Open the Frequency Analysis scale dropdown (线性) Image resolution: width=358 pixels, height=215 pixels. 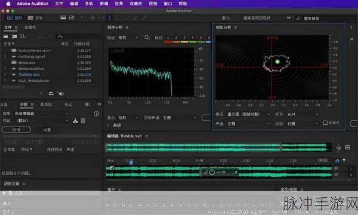tap(128, 37)
